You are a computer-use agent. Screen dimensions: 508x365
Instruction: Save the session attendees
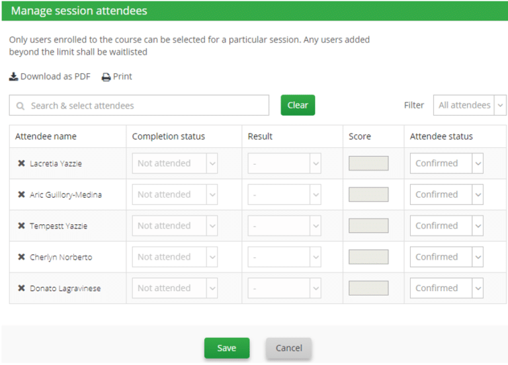[x=226, y=348]
